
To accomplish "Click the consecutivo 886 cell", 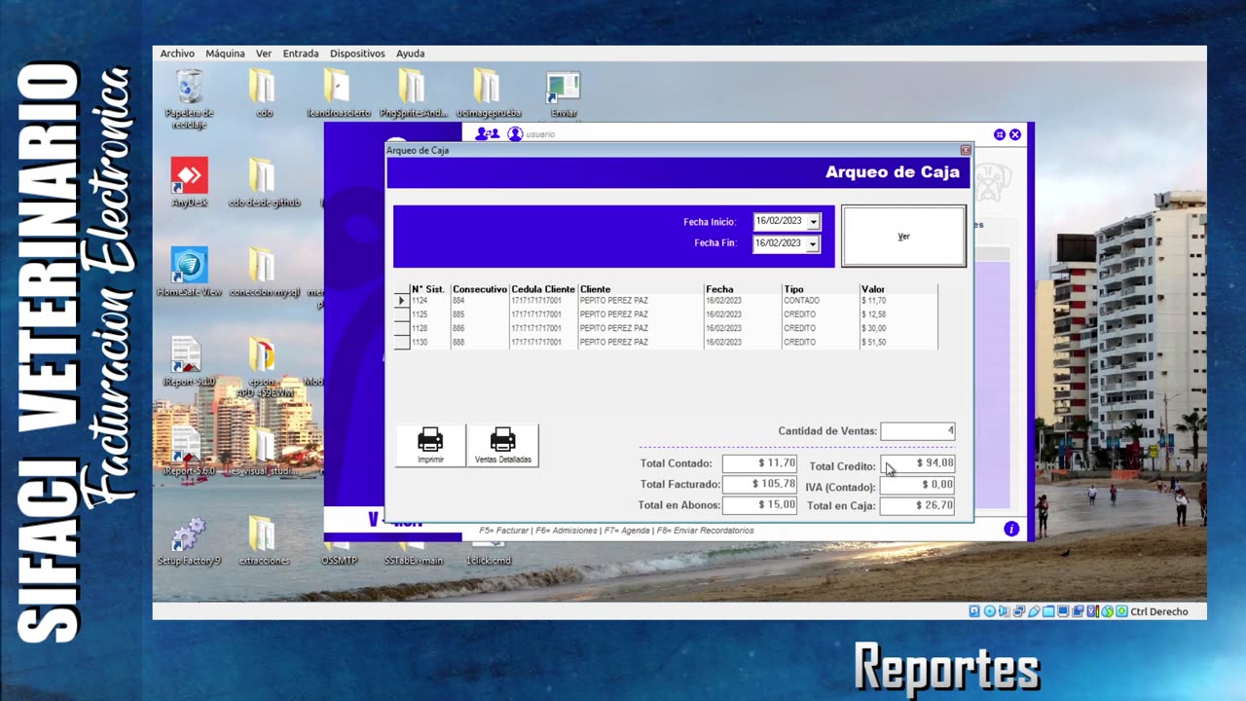I will pos(480,328).
